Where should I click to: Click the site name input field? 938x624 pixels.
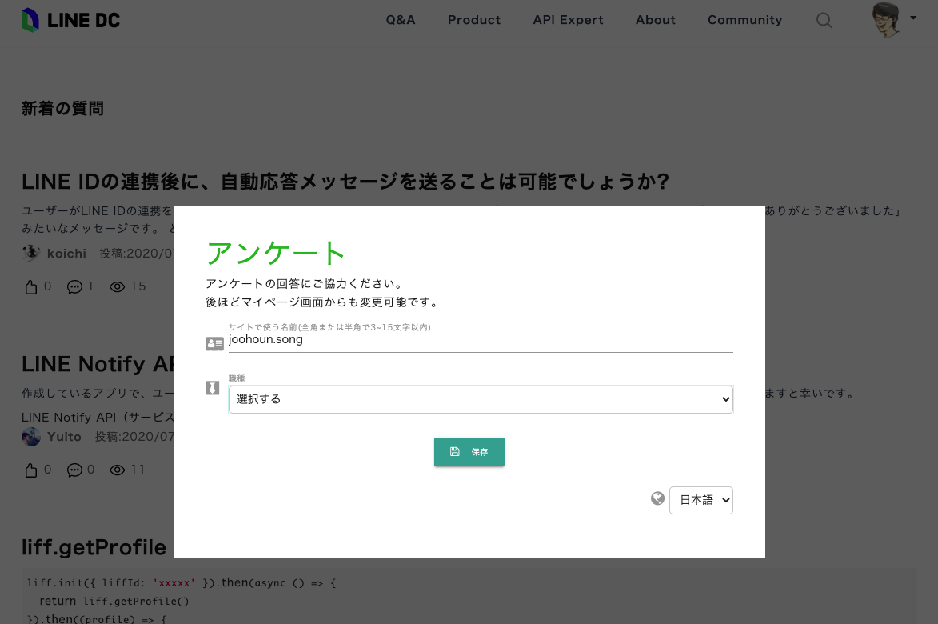tap(481, 340)
